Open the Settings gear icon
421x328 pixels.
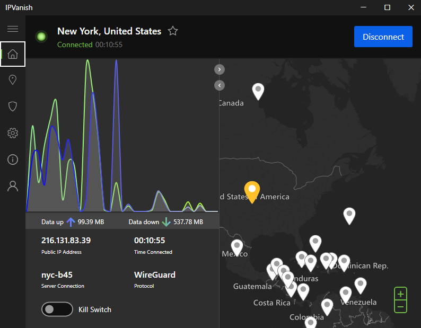(13, 133)
